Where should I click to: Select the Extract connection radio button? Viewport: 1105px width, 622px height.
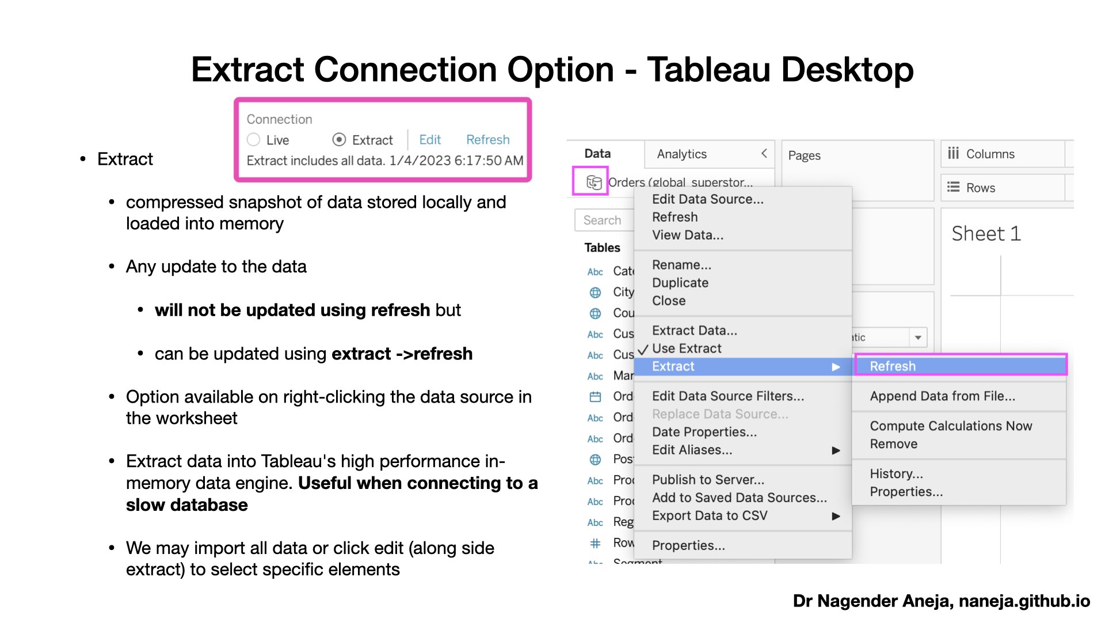[x=339, y=140]
